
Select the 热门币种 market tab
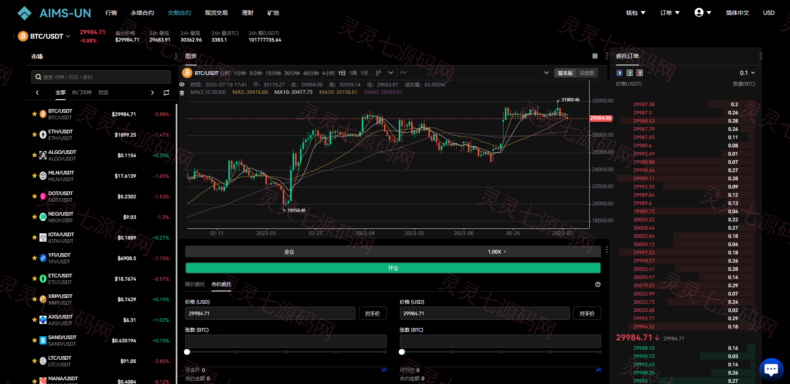pyautogui.click(x=82, y=93)
